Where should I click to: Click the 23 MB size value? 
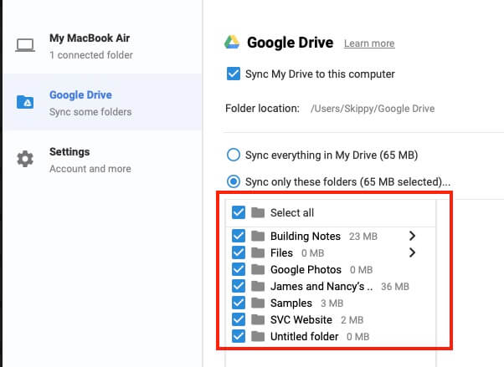click(x=363, y=237)
